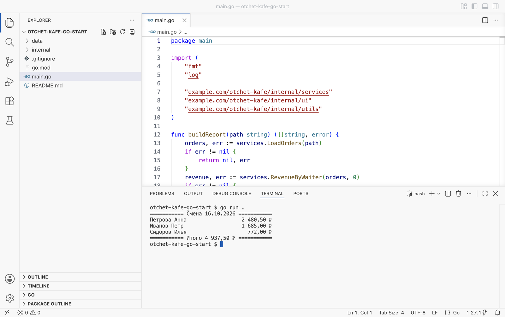
Task: Change the LF end-of-line sequence
Action: (x=435, y=313)
